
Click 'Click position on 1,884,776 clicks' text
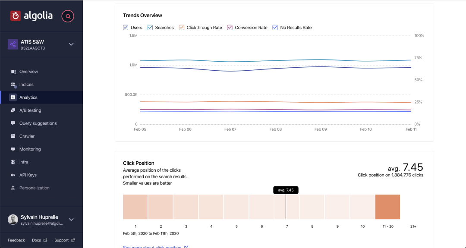(390, 175)
